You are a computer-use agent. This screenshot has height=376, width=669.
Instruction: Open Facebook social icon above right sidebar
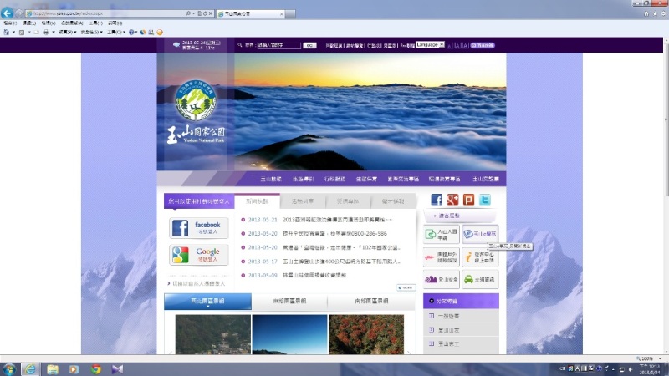click(x=437, y=200)
